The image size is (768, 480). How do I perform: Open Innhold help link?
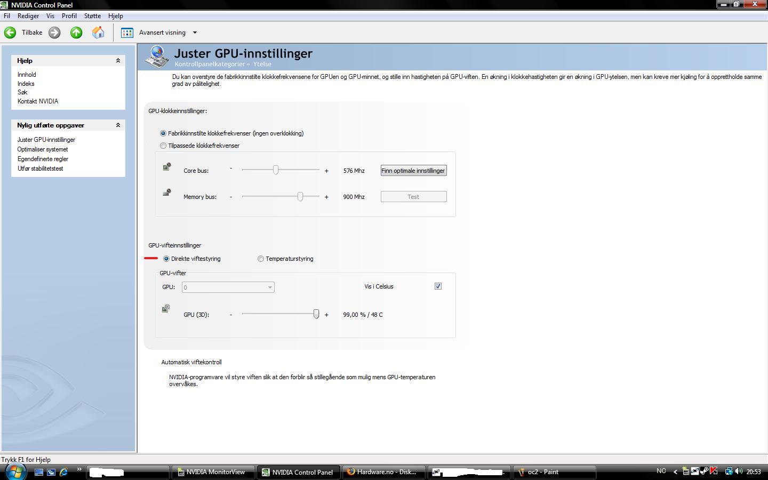[27, 75]
